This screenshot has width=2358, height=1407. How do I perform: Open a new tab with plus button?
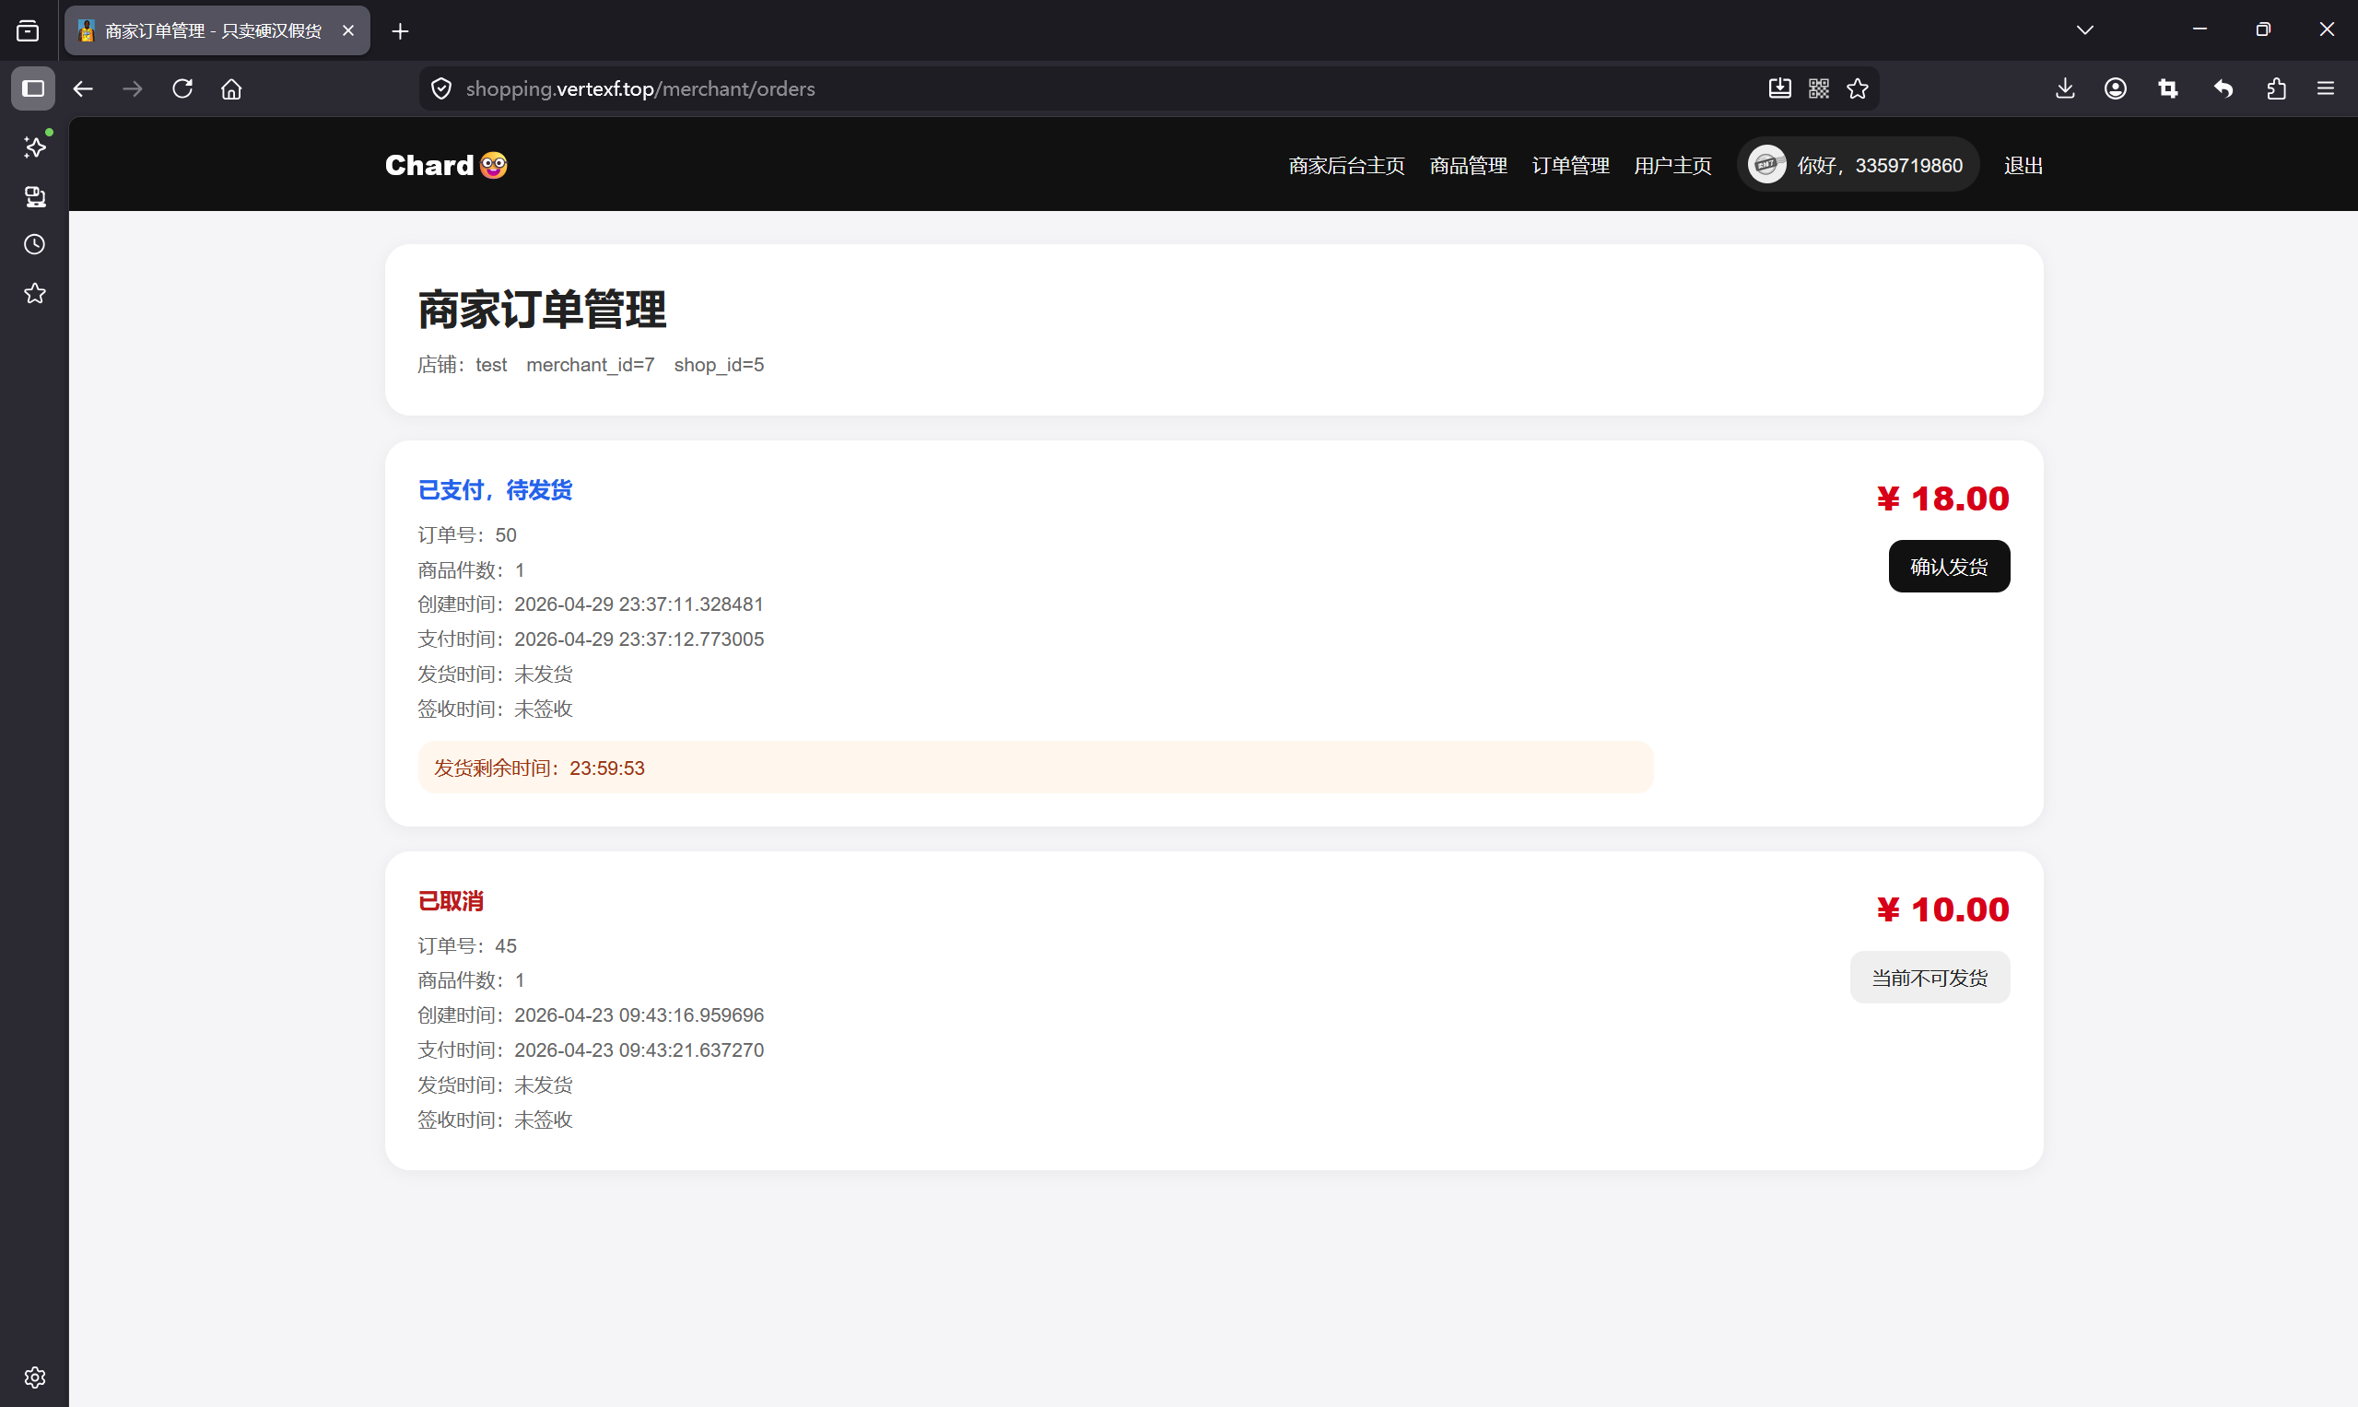coord(400,31)
